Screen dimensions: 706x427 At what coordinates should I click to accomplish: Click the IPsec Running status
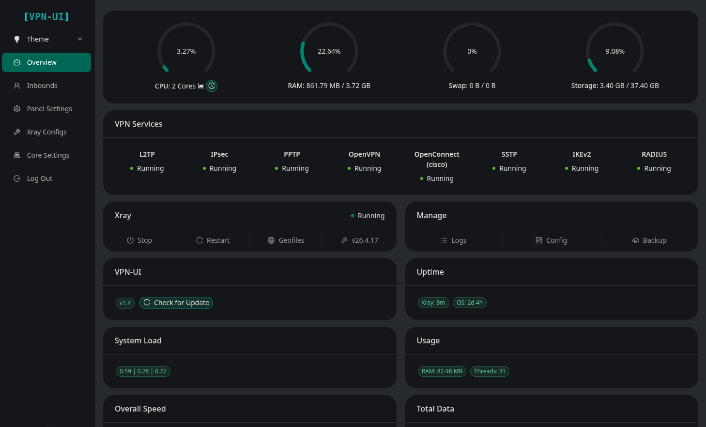pos(219,168)
